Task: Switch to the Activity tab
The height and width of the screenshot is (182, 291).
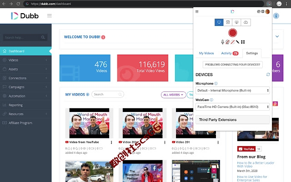Action: click(230, 53)
